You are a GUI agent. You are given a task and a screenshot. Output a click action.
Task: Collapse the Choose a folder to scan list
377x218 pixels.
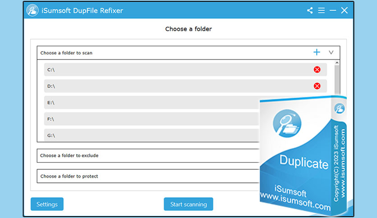click(331, 52)
